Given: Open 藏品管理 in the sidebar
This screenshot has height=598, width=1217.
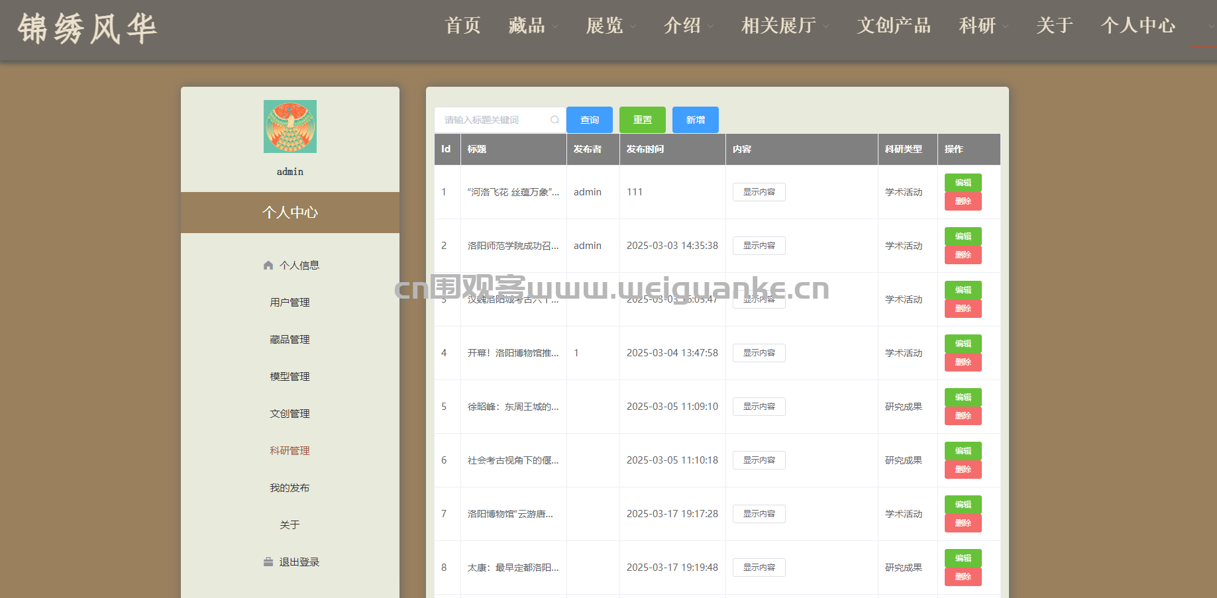Looking at the screenshot, I should [x=290, y=340].
